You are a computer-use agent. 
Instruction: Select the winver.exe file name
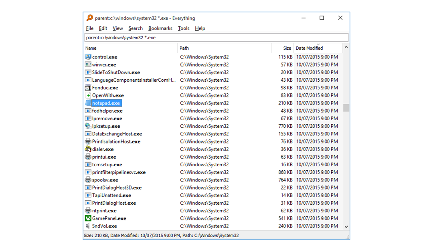click(104, 65)
